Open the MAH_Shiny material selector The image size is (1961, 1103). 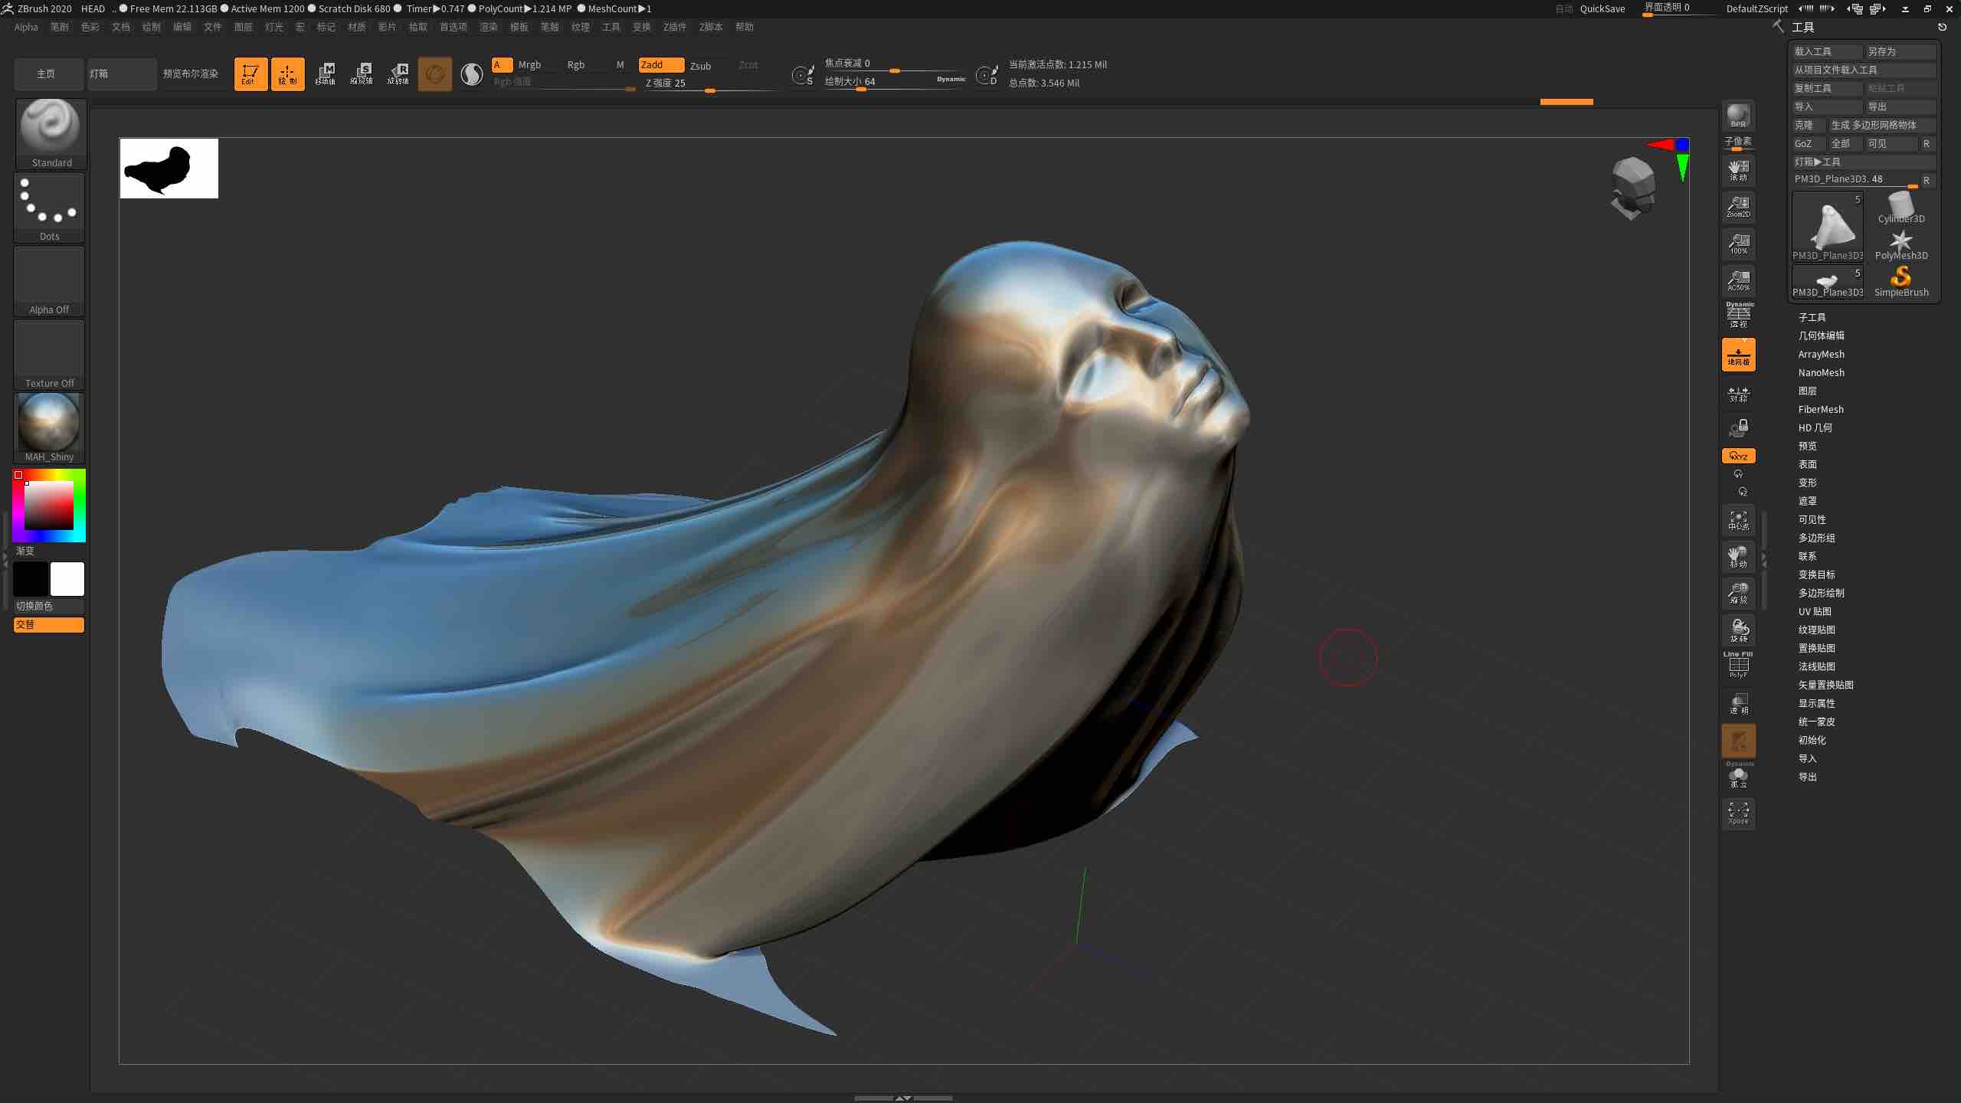click(x=48, y=422)
